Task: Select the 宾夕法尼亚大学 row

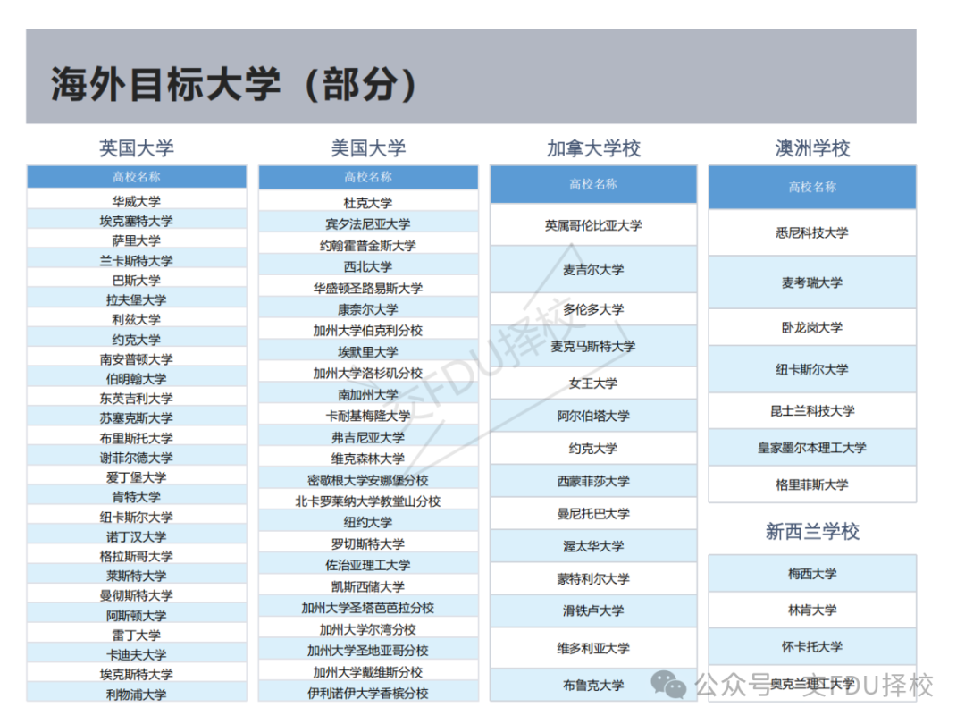Action: pos(368,223)
